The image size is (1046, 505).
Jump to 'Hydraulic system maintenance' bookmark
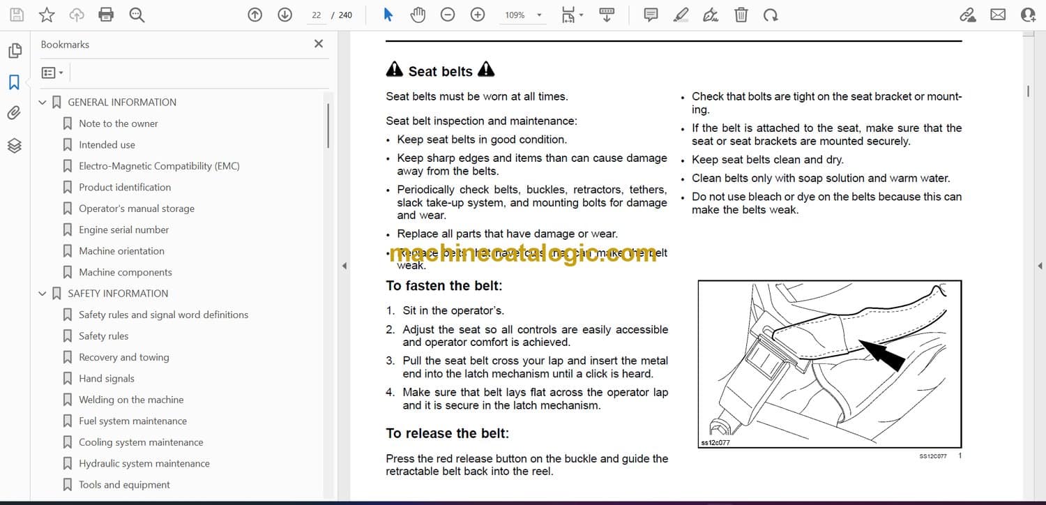pos(144,463)
